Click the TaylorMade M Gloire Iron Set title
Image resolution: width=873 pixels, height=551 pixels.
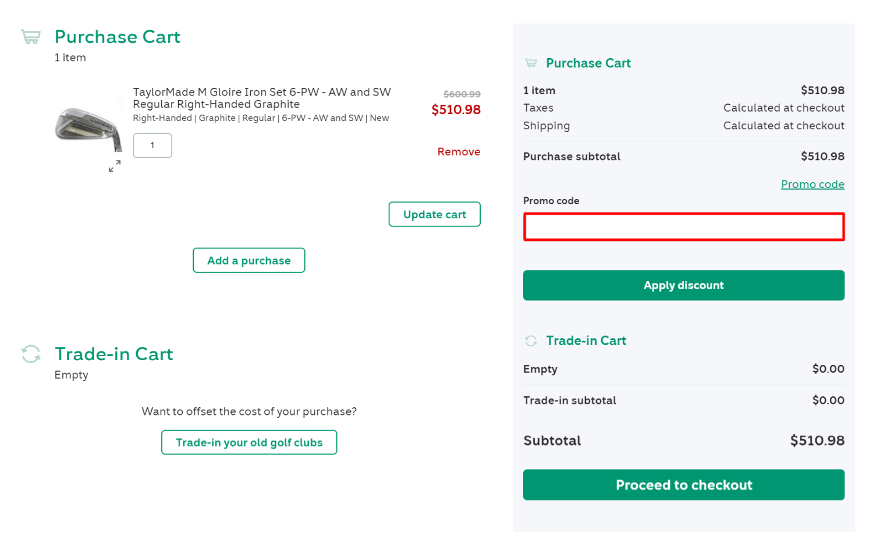[261, 98]
